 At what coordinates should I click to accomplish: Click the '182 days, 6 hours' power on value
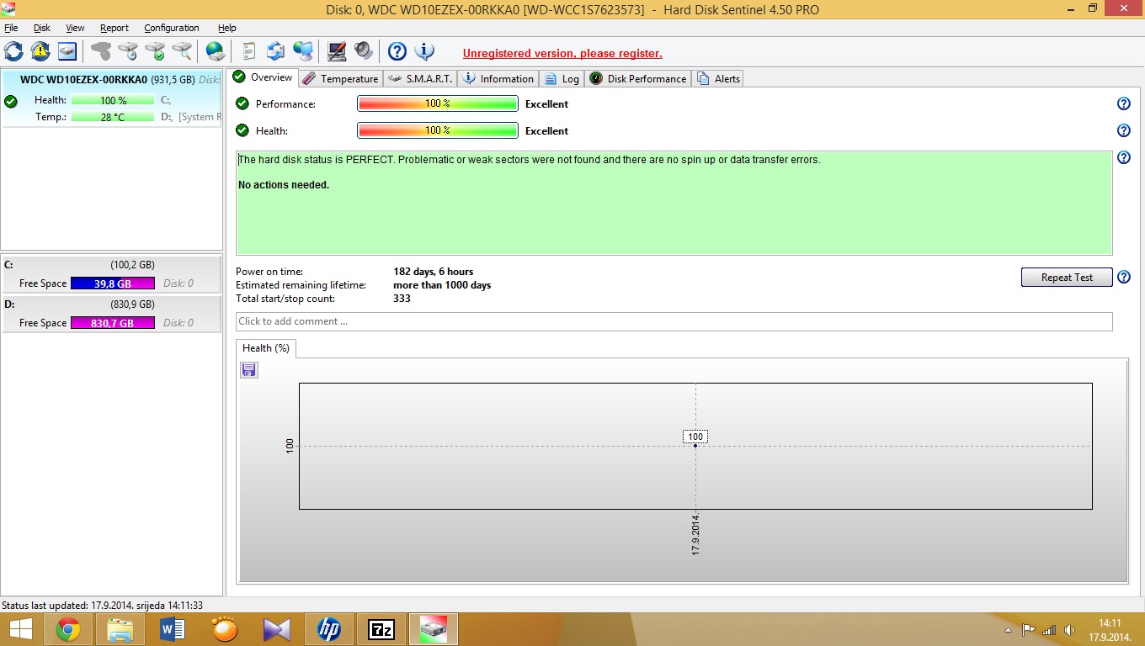[x=434, y=272]
